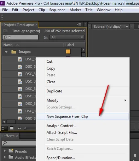Open the In: All dropdown
The image size is (139, 161).
[x=67, y=37]
